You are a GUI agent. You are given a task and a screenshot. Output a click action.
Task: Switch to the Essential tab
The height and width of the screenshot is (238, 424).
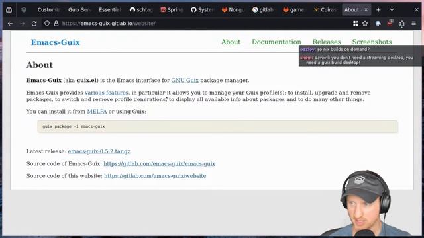(x=109, y=10)
